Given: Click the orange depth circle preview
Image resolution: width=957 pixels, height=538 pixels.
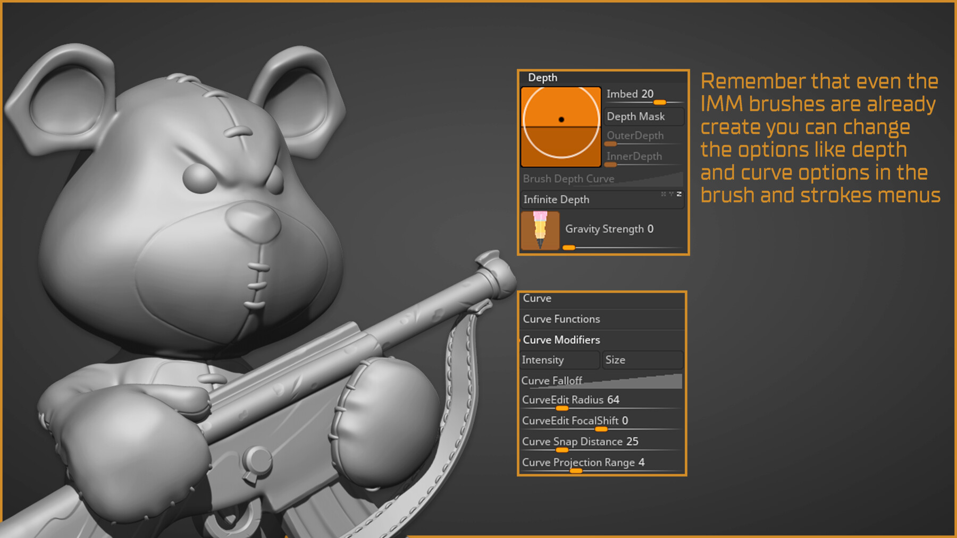Looking at the screenshot, I should 561,126.
